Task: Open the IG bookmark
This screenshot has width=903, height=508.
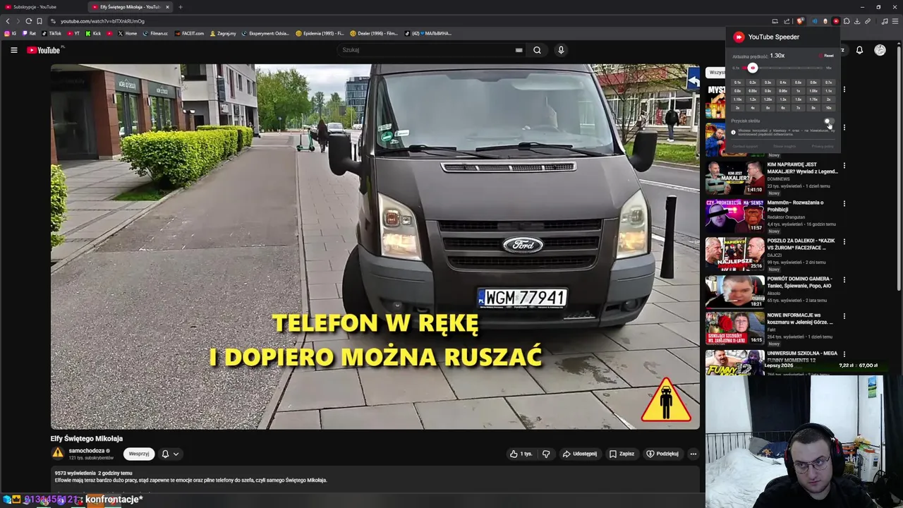Action: click(11, 33)
